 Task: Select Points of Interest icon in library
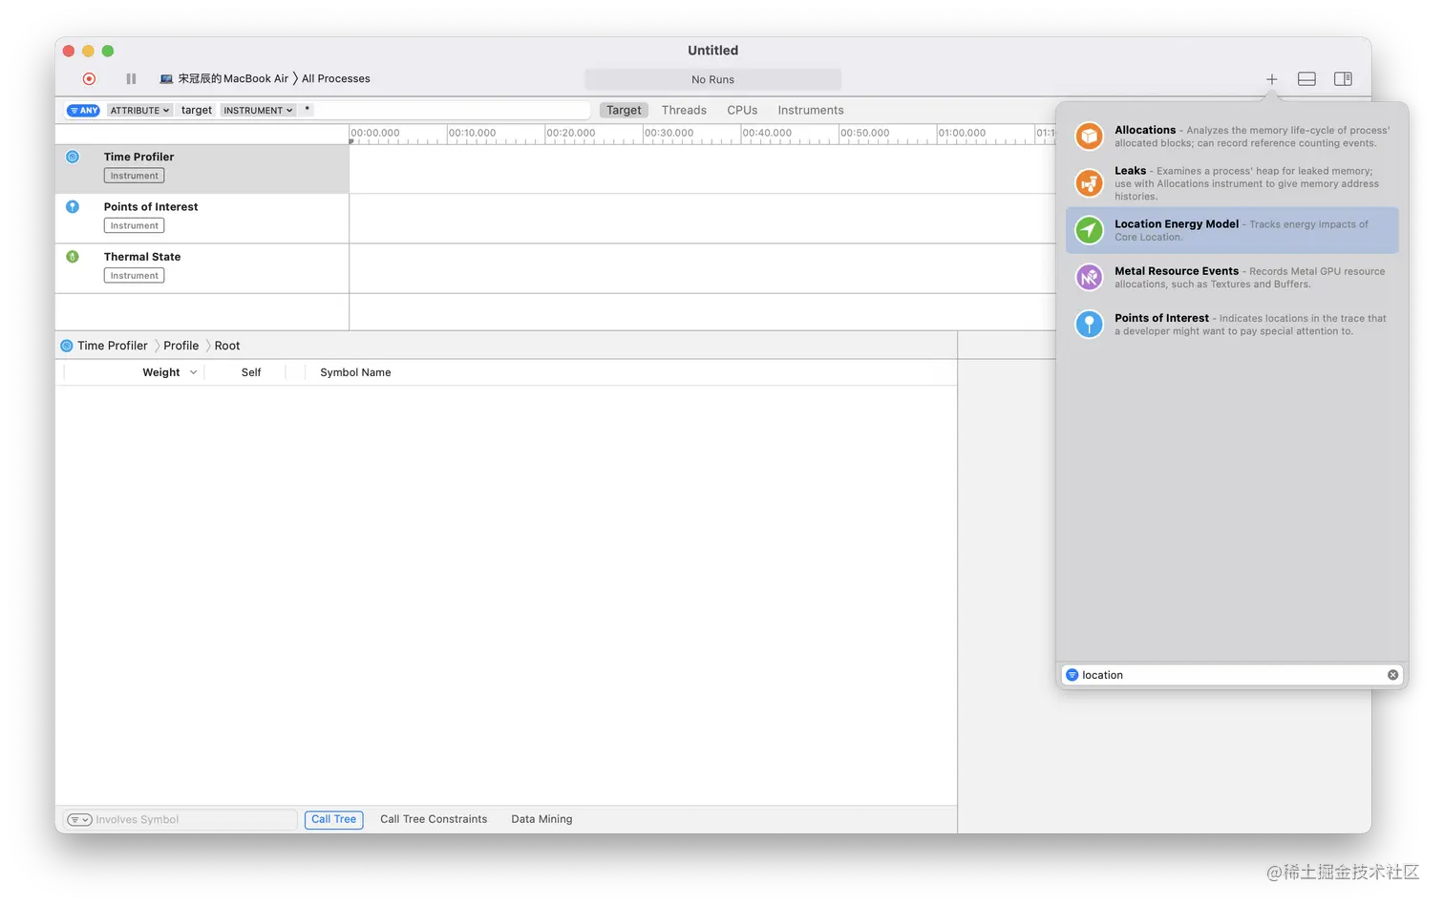tap(1089, 325)
